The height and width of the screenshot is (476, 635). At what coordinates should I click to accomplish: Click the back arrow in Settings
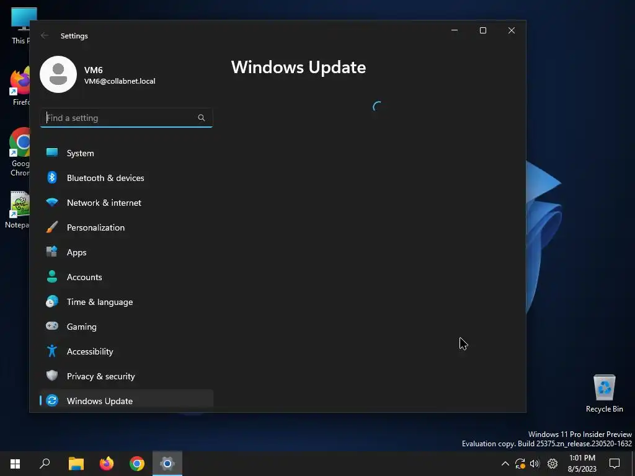pos(45,35)
